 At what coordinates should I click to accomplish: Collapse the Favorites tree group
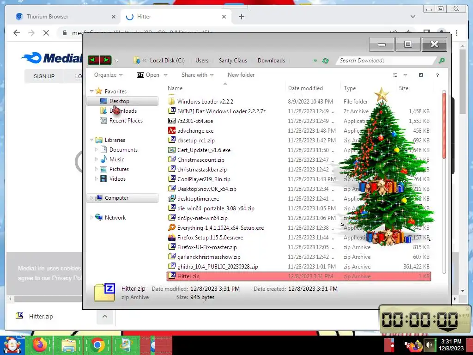pos(91,91)
